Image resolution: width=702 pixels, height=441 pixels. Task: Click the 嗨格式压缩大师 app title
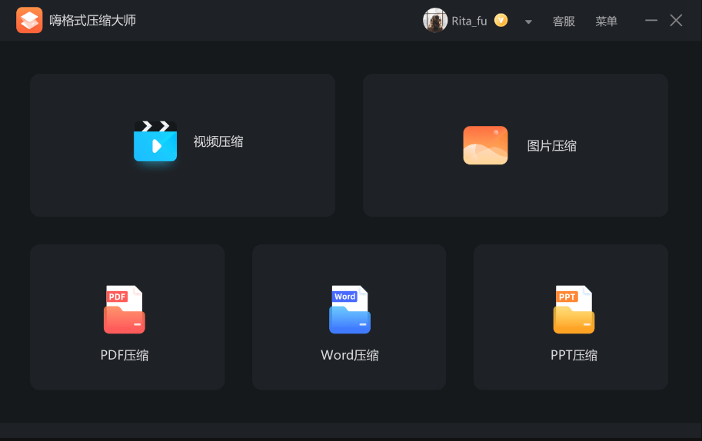click(x=93, y=21)
